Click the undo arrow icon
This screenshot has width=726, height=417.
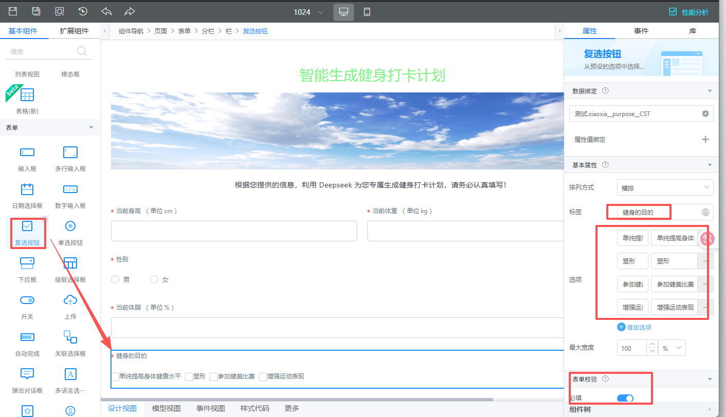(106, 11)
